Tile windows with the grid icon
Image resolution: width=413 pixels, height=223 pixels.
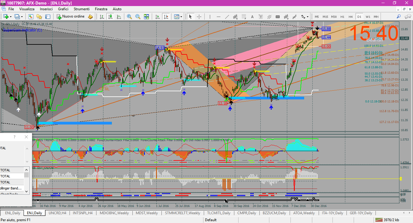coord(146,17)
